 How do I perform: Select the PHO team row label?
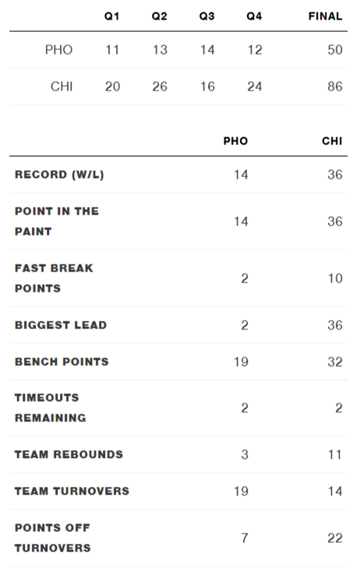click(58, 50)
